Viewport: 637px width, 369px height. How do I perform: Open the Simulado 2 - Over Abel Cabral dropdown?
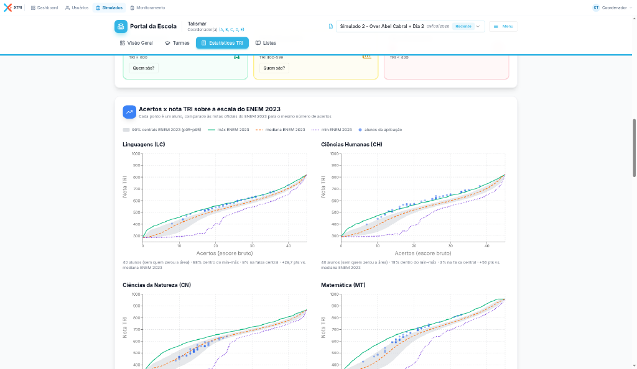pyautogui.click(x=411, y=26)
